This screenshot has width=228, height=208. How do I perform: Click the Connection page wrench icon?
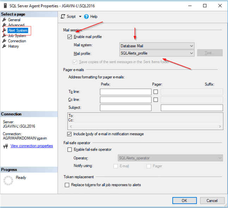tap(4, 41)
